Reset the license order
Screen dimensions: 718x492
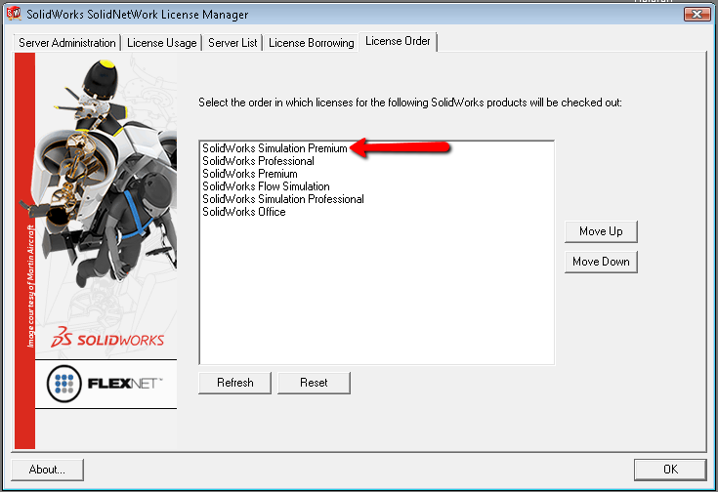(x=314, y=383)
